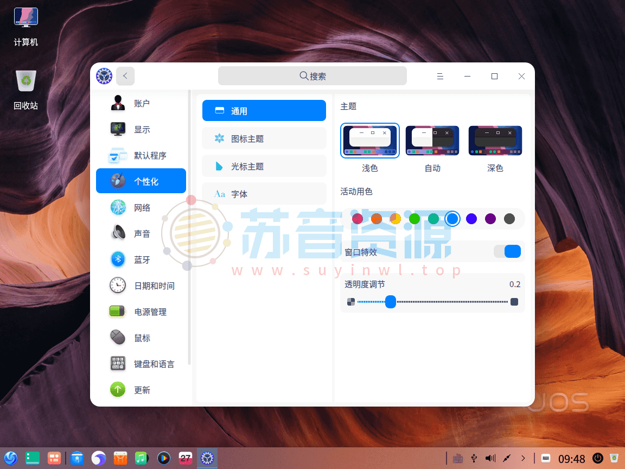Open Update (更新) settings in the sidebar
The width and height of the screenshot is (625, 469).
point(143,390)
